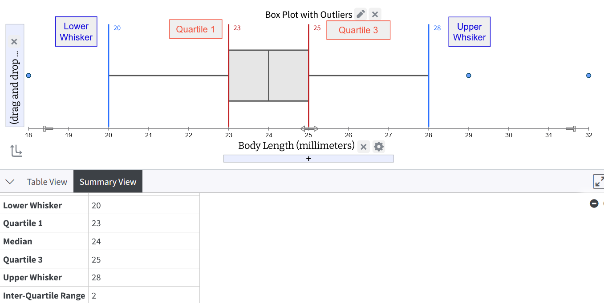Collapse the bottom panel with chevron
604x303 pixels.
pos(10,182)
